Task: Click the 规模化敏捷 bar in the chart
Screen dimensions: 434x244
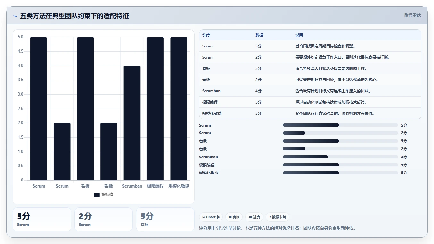Action: [179, 109]
